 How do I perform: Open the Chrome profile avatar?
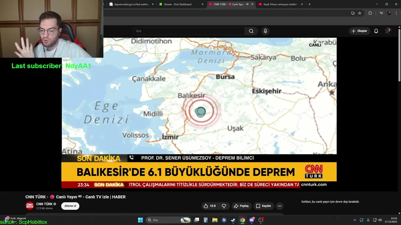point(389,13)
